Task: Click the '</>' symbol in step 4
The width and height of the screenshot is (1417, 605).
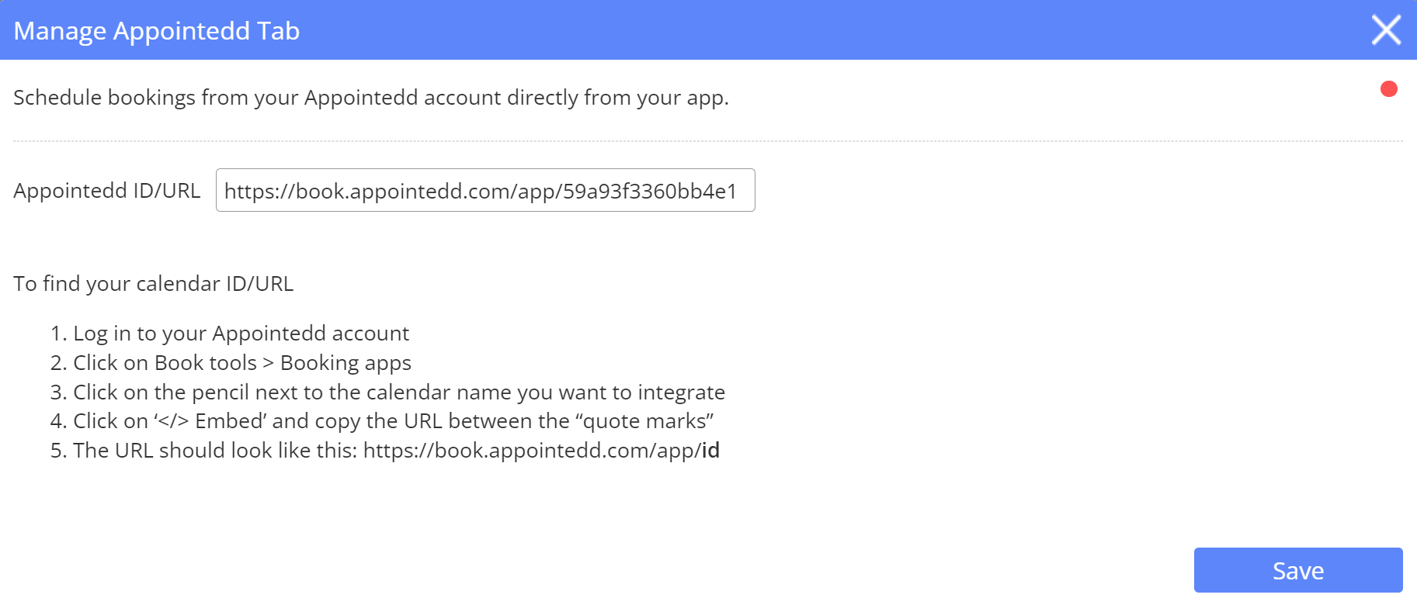Action: pyautogui.click(x=173, y=421)
